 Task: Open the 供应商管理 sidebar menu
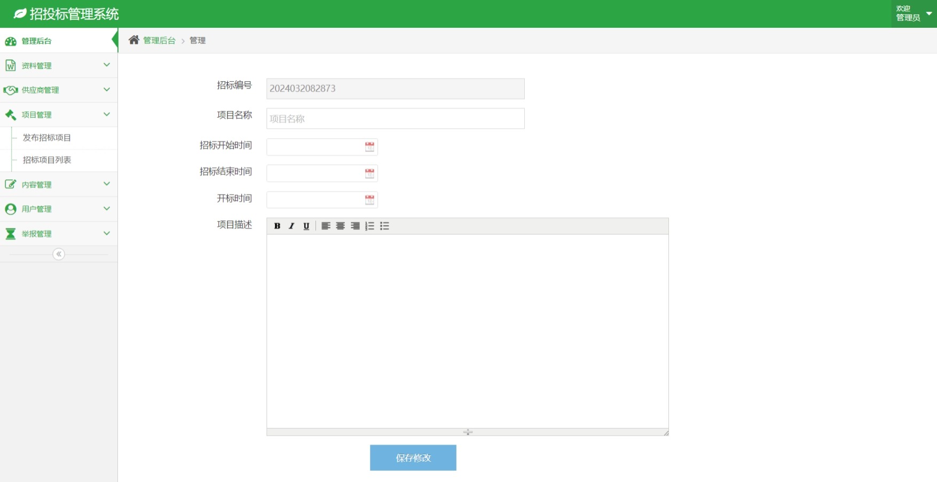coord(59,90)
